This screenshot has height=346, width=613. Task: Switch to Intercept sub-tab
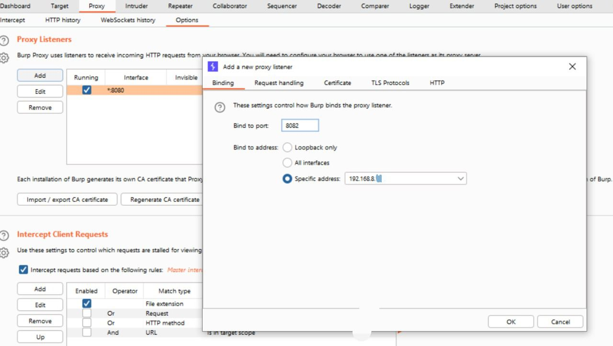[12, 20]
